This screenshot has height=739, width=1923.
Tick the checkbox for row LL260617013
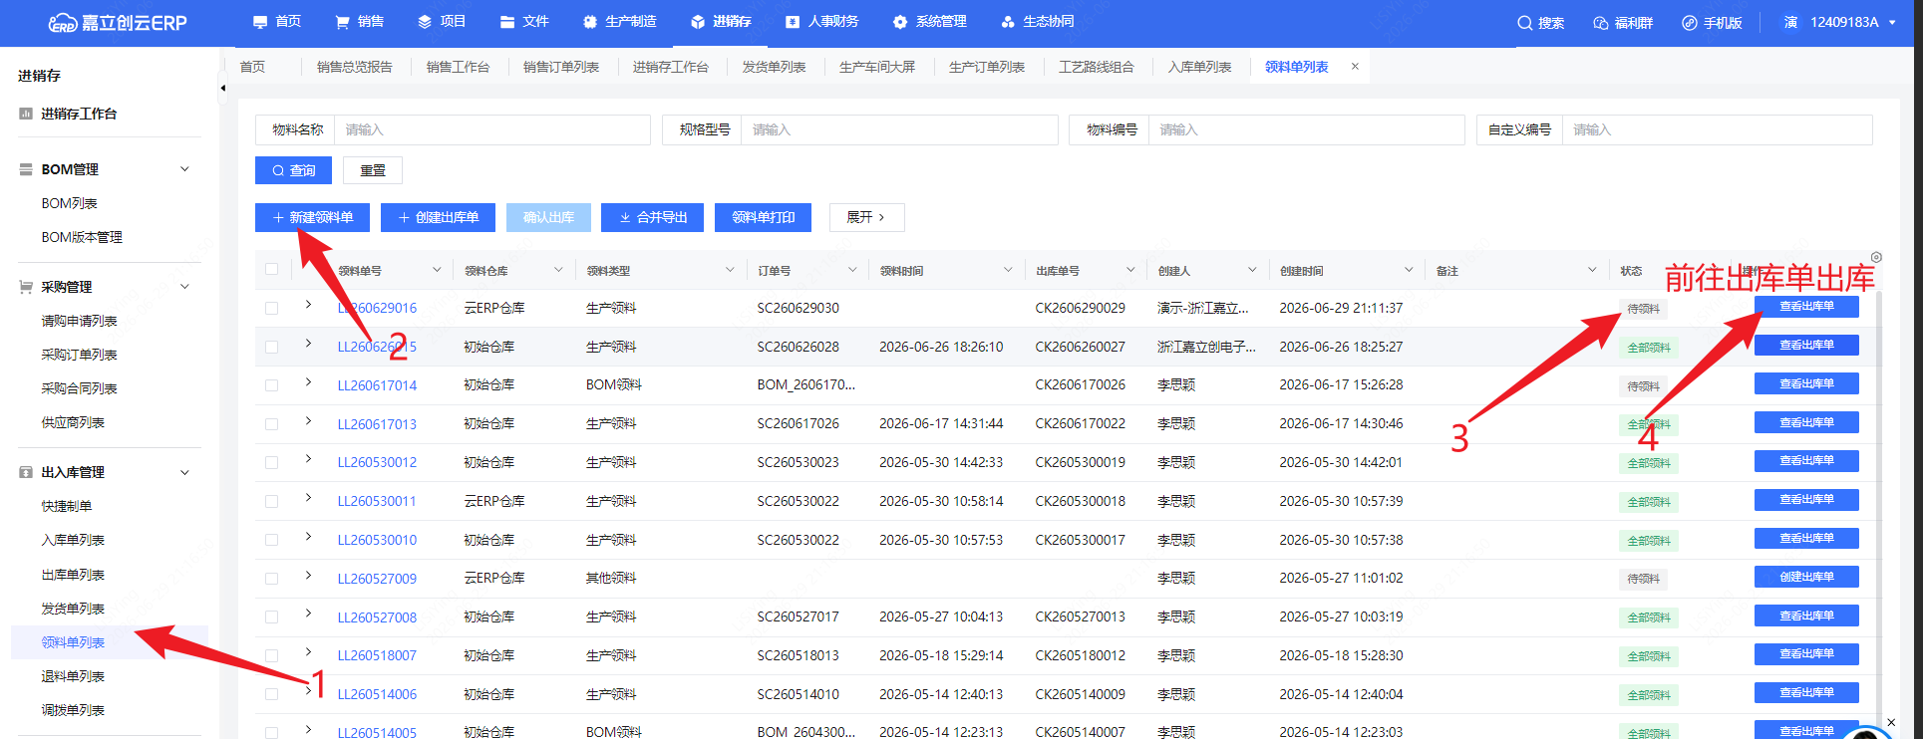click(x=271, y=423)
